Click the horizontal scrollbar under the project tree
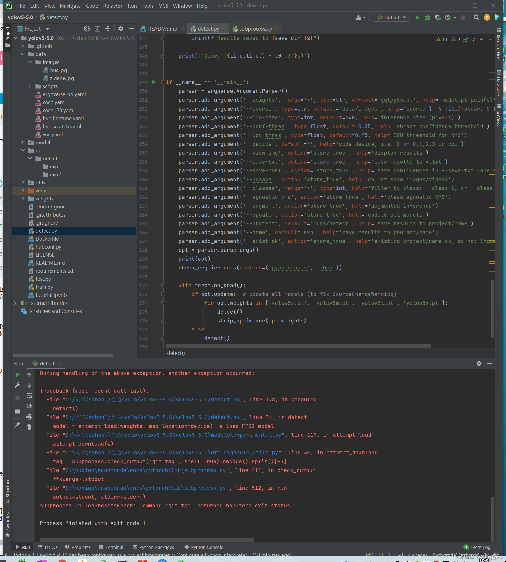Screen dimensions: 506x562 [x=63, y=355]
